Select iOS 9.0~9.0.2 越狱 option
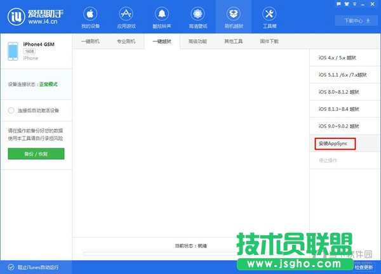This screenshot has width=381, height=274. pyautogui.click(x=345, y=126)
